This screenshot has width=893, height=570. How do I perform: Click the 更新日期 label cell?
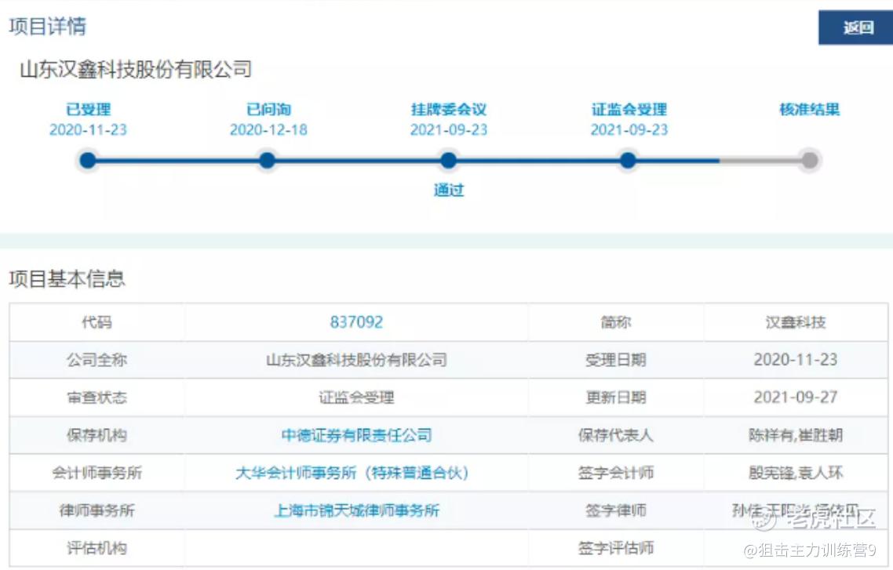click(616, 398)
